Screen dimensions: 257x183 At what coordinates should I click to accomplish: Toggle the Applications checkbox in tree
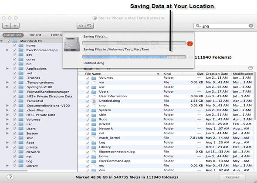(14, 69)
